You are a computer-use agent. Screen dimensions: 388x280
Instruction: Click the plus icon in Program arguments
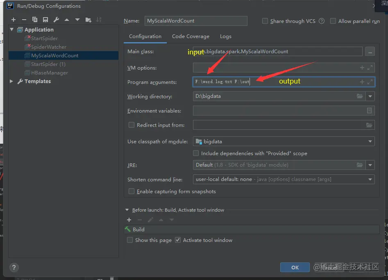tap(362, 82)
